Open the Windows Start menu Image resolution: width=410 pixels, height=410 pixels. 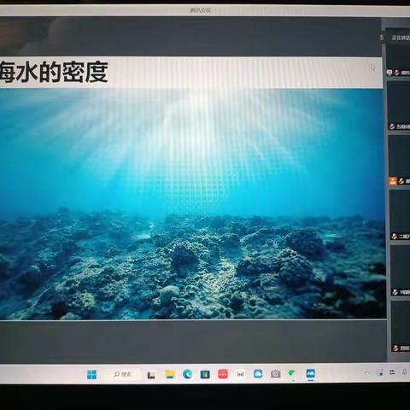[x=91, y=375]
